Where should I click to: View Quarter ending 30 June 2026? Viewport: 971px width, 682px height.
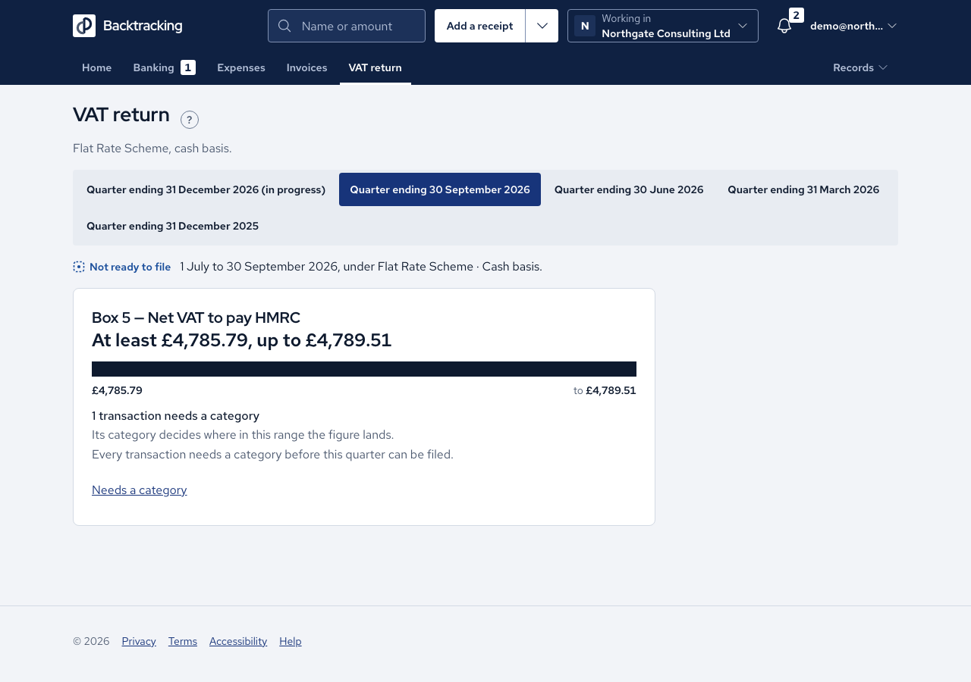tap(629, 189)
